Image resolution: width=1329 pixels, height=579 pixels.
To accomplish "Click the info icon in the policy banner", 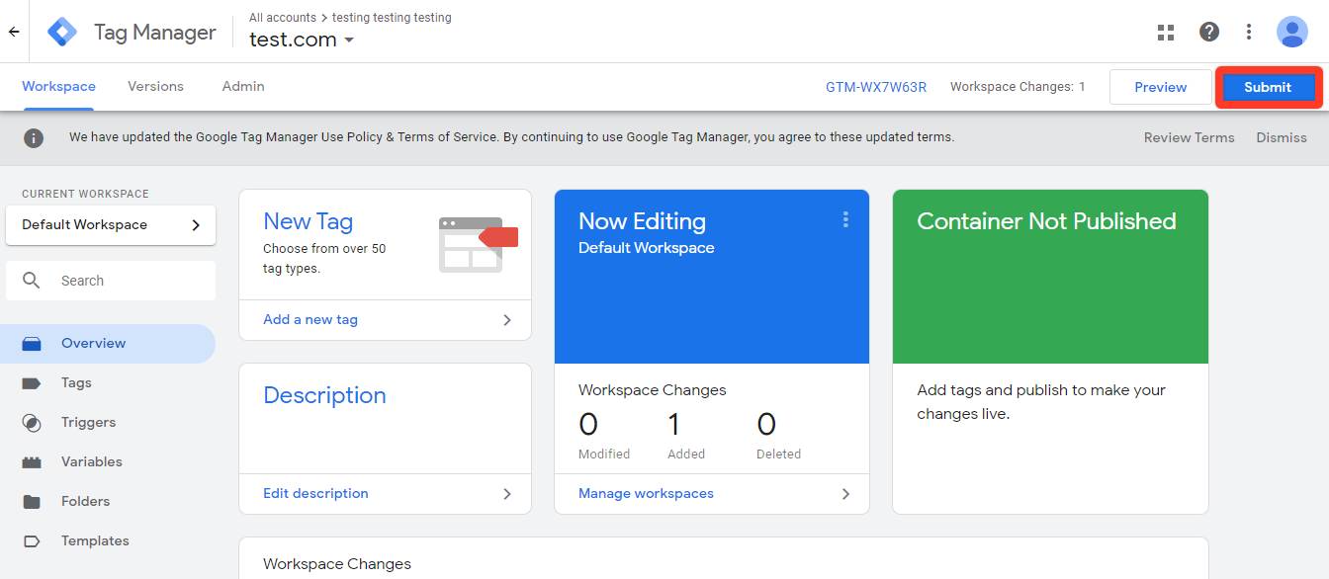I will 34,137.
